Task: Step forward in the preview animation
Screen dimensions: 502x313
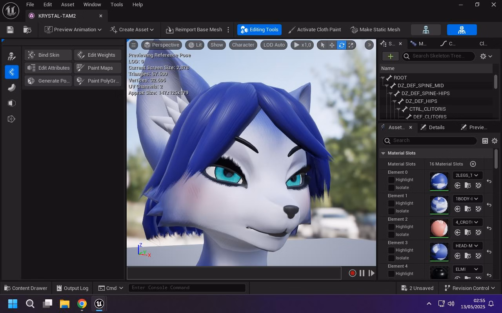Action: pos(371,273)
